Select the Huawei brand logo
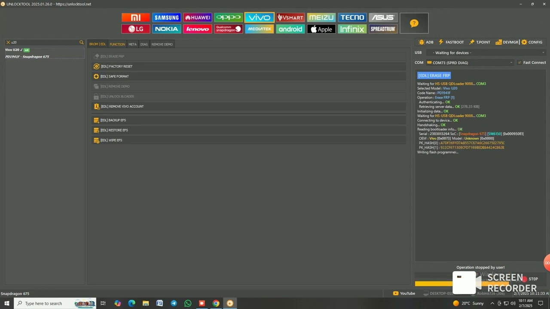The width and height of the screenshot is (550, 309). [198, 18]
